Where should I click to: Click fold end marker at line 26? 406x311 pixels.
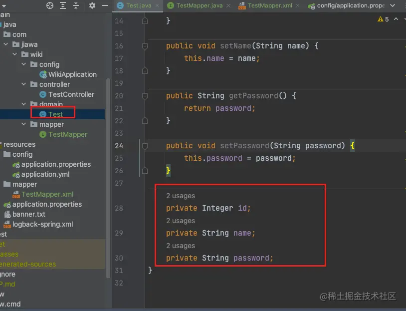(145, 171)
